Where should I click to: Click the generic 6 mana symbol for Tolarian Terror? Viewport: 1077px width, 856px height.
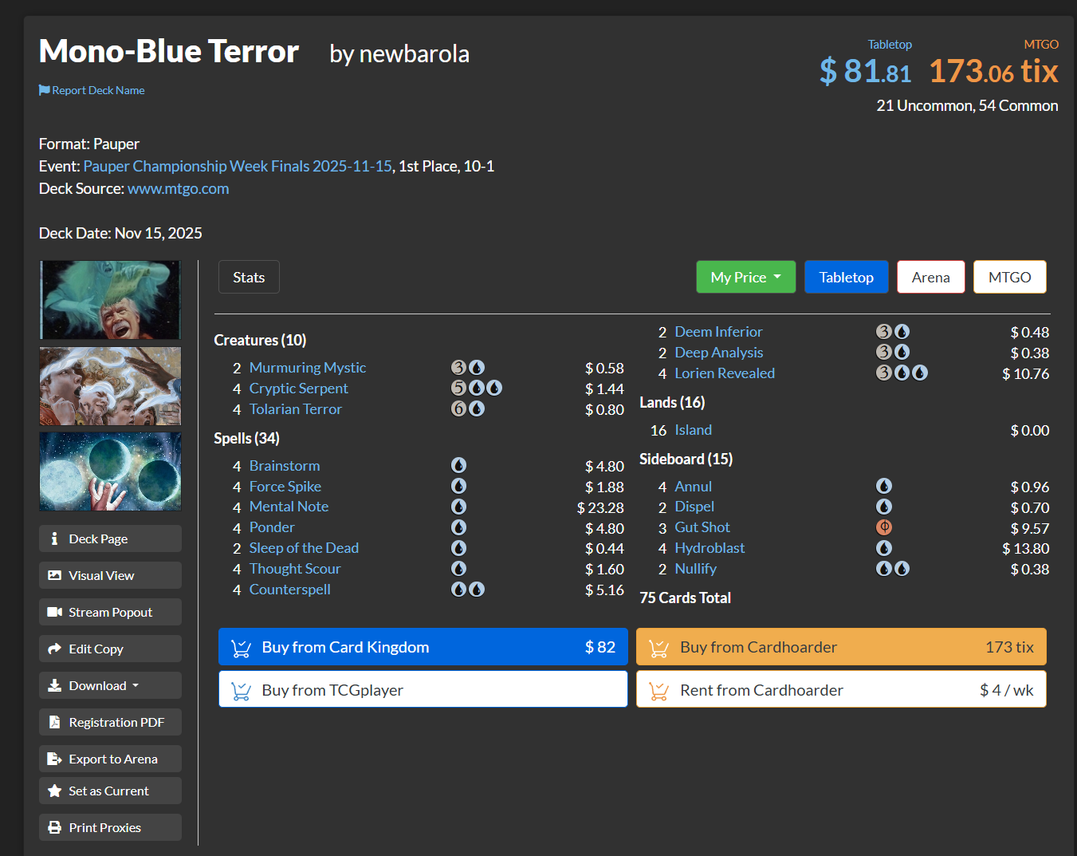tap(458, 408)
